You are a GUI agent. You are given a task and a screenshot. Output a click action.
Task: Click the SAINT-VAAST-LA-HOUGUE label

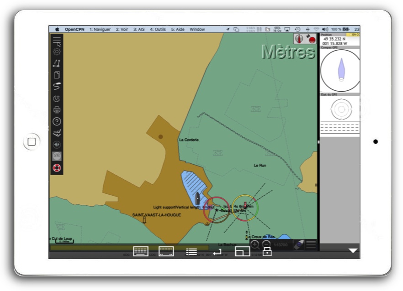pos(157,215)
